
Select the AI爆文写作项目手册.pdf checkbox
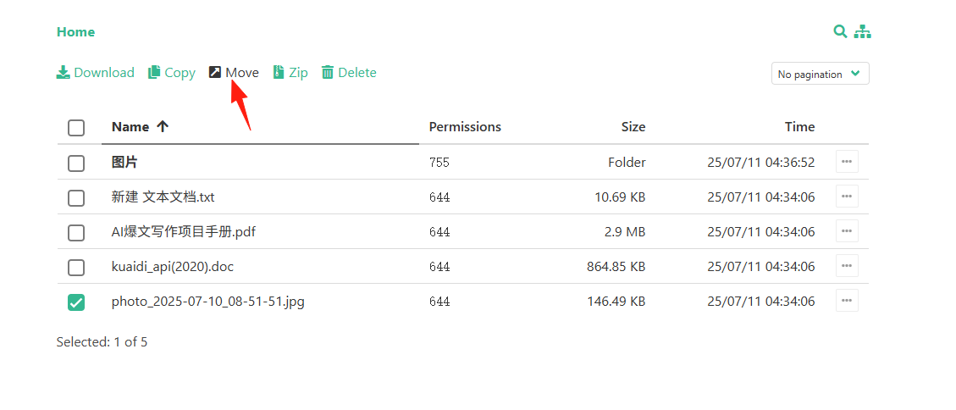click(x=76, y=233)
